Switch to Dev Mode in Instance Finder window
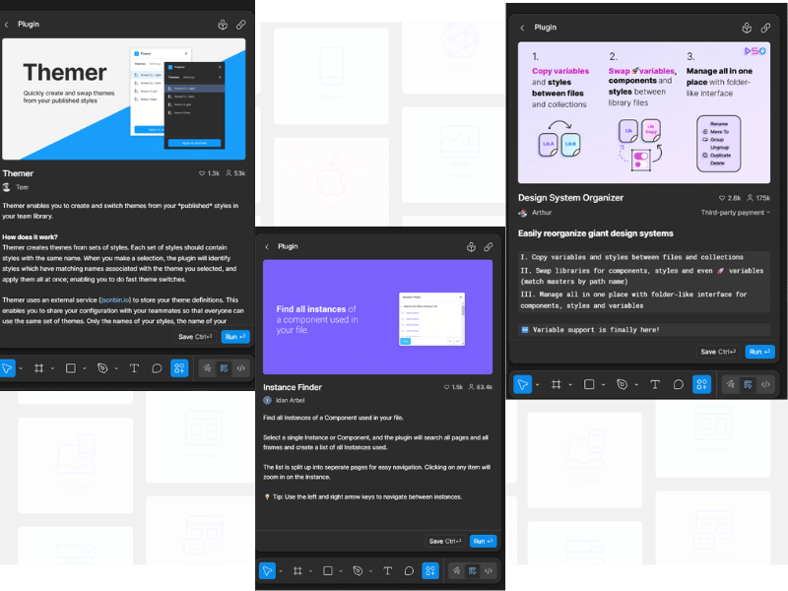Image resolution: width=788 pixels, height=591 pixels. (x=489, y=571)
